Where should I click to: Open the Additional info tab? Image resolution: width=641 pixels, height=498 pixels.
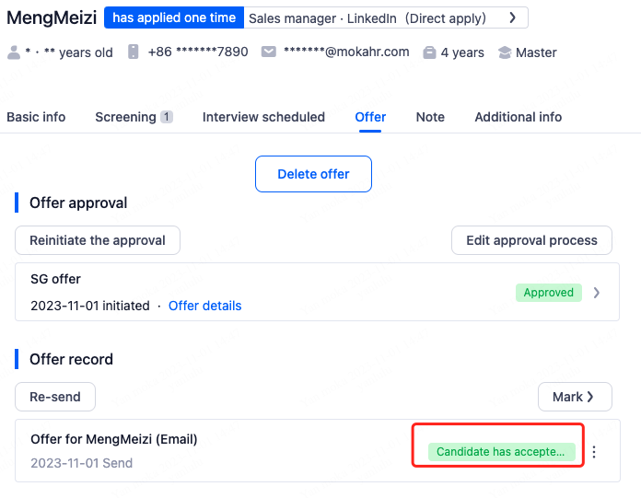pyautogui.click(x=518, y=117)
